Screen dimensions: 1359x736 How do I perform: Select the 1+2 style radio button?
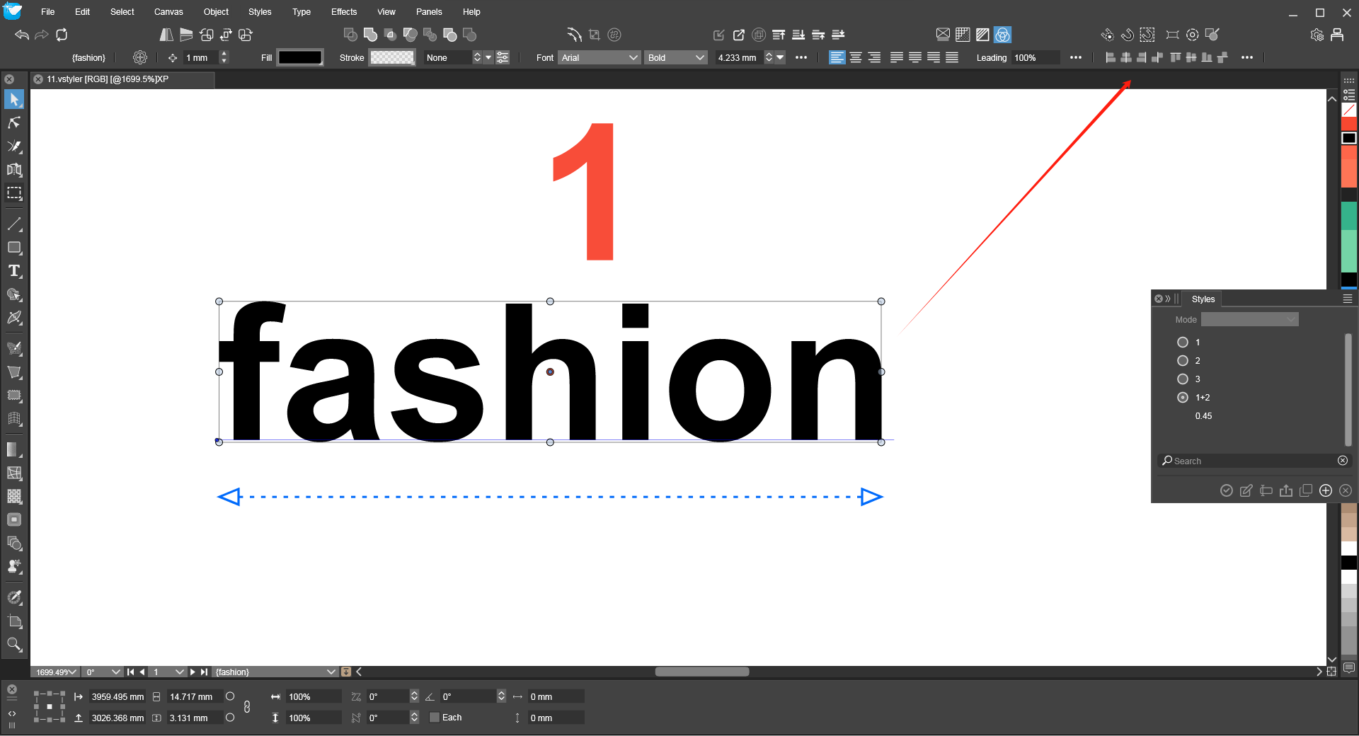[x=1183, y=398]
